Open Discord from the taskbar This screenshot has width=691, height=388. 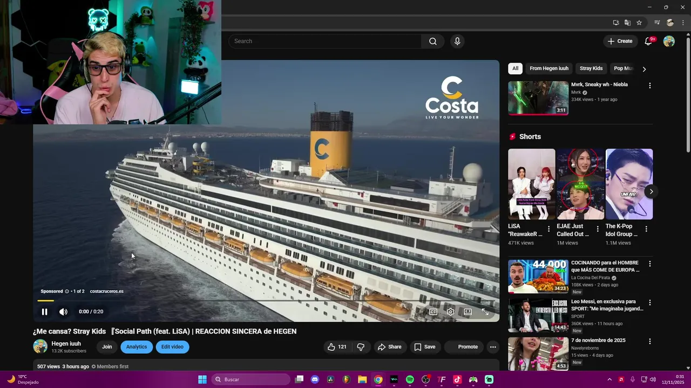coord(315,379)
